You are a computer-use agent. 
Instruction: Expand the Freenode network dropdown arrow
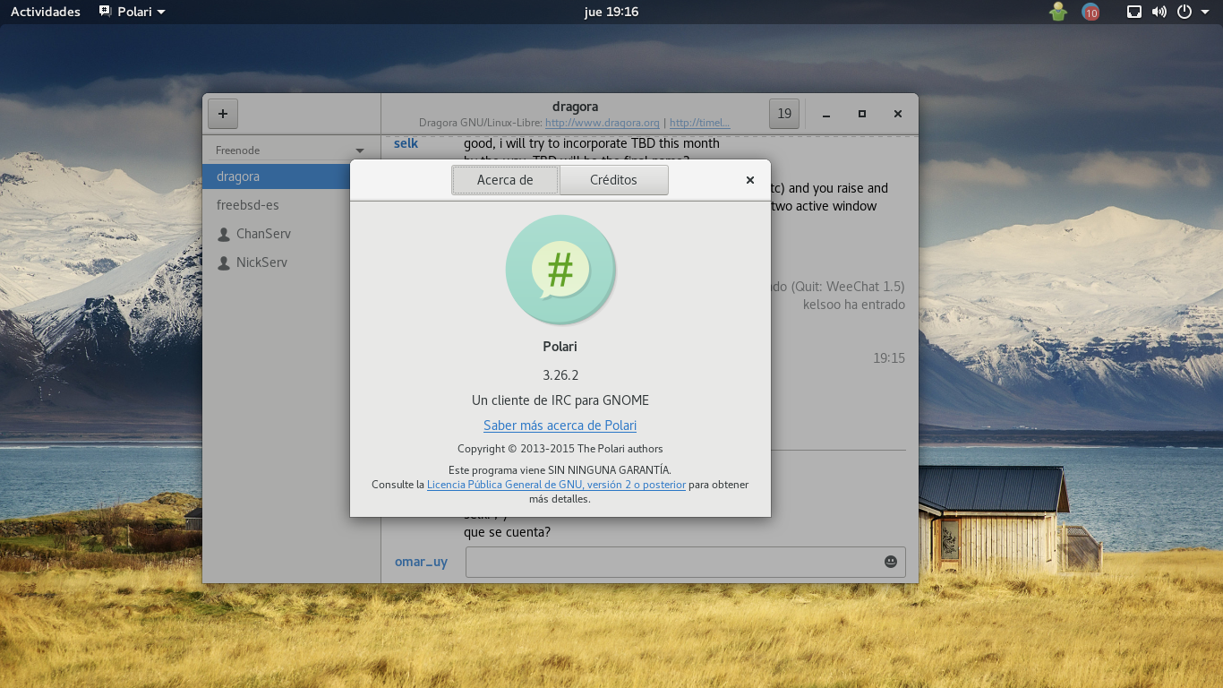(360, 150)
